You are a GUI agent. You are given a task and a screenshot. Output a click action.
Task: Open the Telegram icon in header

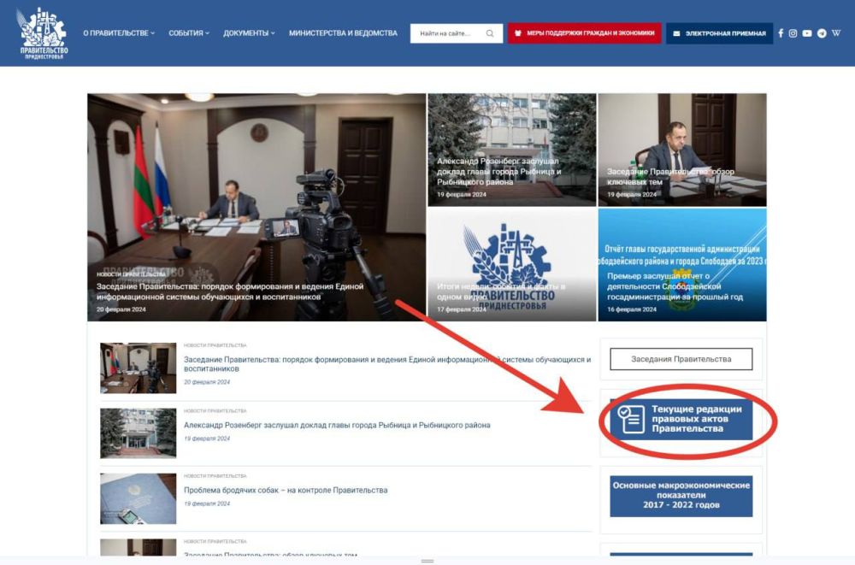[x=822, y=33]
